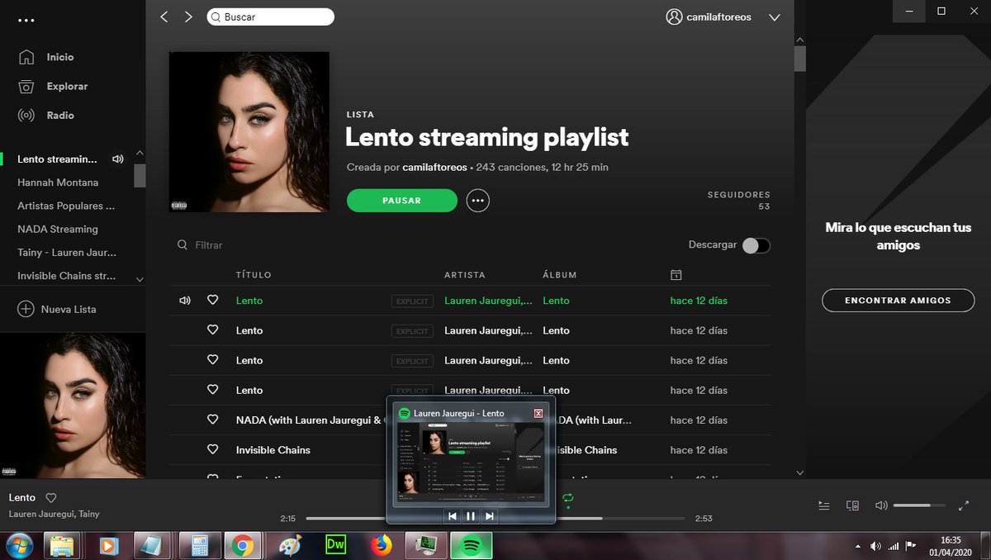The width and height of the screenshot is (991, 560).
Task: Open the Windows Start button
Action: 18,545
